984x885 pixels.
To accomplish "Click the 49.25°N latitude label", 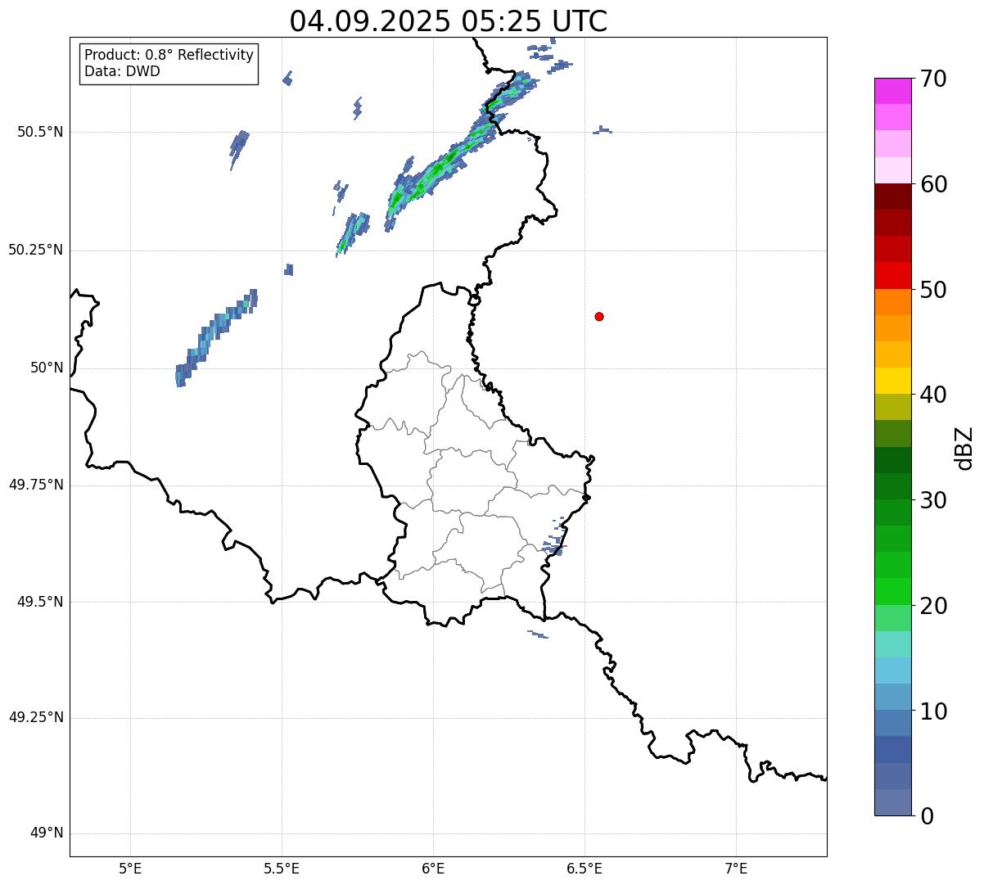I will tap(36, 717).
